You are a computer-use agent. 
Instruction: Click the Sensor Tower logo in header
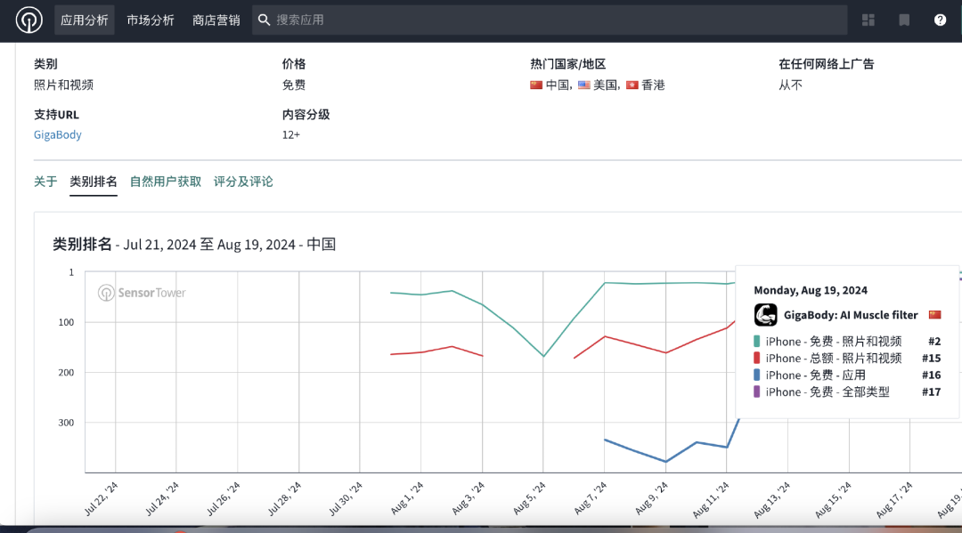pyautogui.click(x=29, y=20)
